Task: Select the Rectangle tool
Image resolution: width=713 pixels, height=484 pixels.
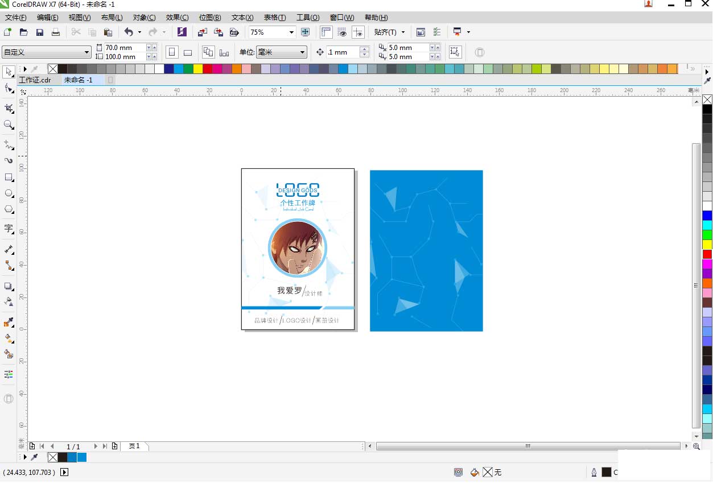Action: pyautogui.click(x=9, y=177)
